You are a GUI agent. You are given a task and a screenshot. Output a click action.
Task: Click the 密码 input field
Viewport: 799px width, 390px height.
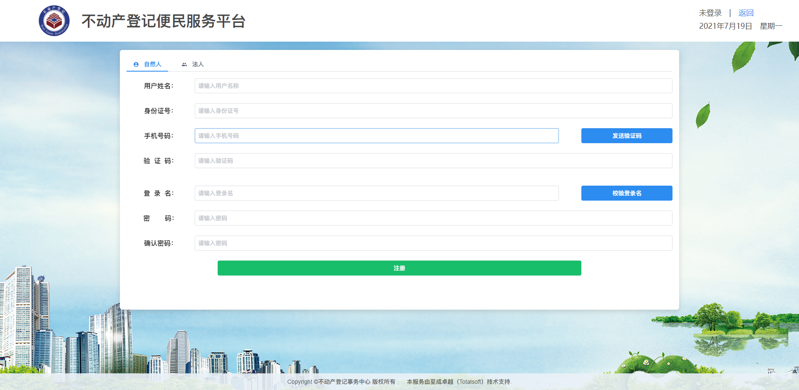pyautogui.click(x=433, y=218)
